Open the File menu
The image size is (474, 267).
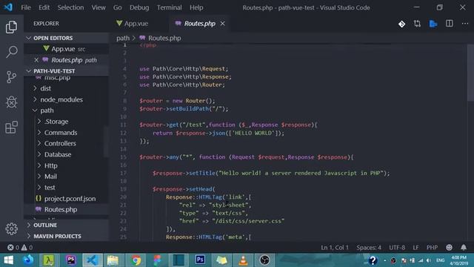point(26,7)
